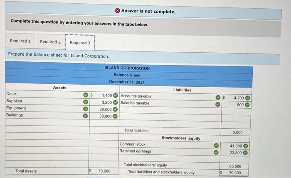Click the red error icon beside 'Answer is not complete'
Screen dimensions: 291x178
[117, 10]
